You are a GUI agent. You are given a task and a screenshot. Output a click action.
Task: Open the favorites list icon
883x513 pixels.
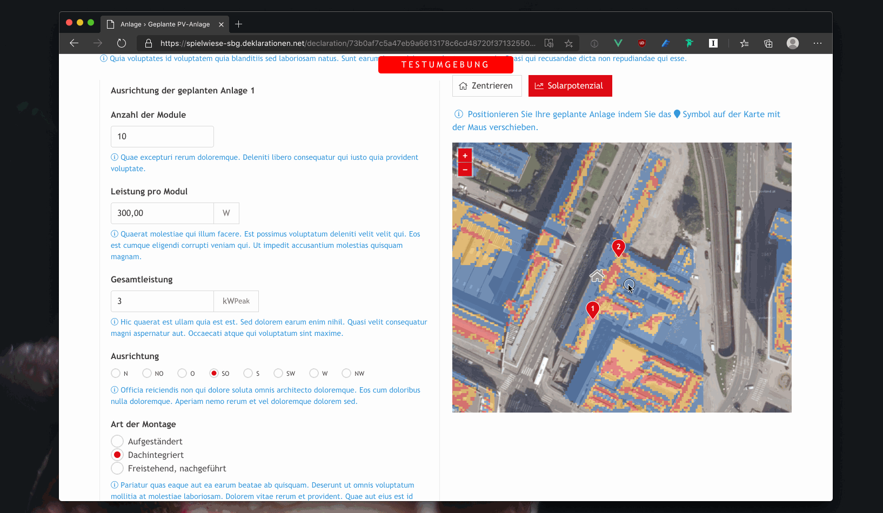pos(745,43)
